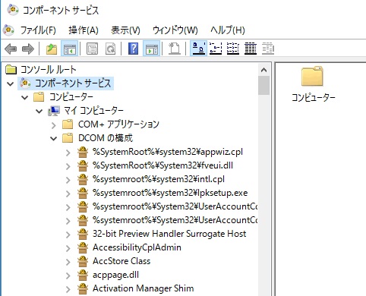Select %SystemRoot%¥system32¥appwiz.cpl item

pos(168,152)
